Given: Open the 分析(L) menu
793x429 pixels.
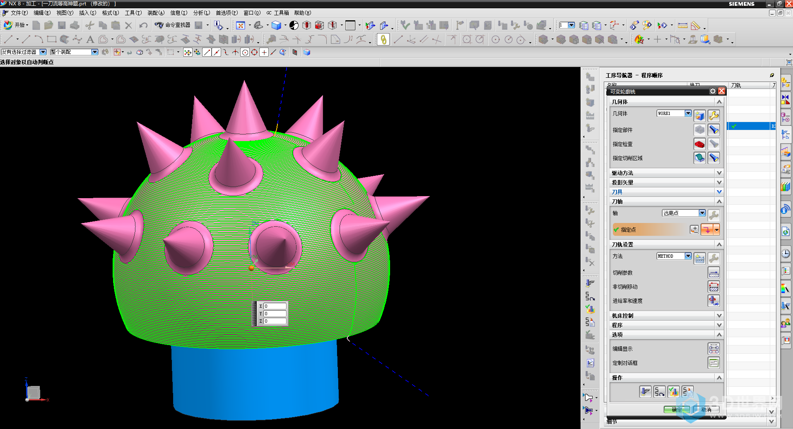Looking at the screenshot, I should (201, 13).
